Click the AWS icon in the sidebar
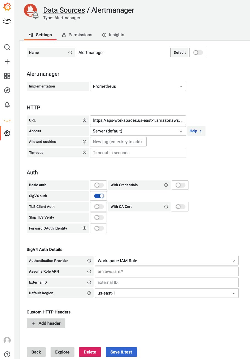Screen dimensions: 250x359 7,21
